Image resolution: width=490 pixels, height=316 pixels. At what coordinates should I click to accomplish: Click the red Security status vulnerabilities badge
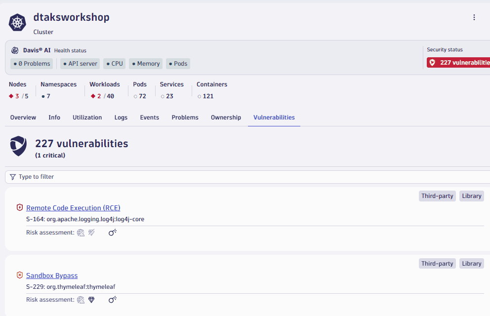point(458,63)
